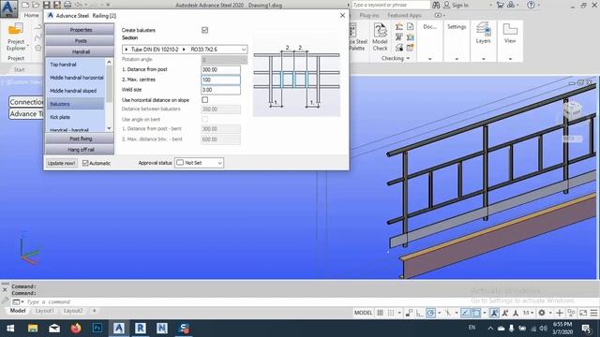Select the Model tab at bottom

point(18,311)
